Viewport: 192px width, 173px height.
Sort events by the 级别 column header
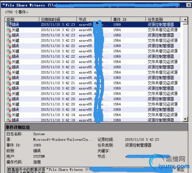(x=22, y=20)
